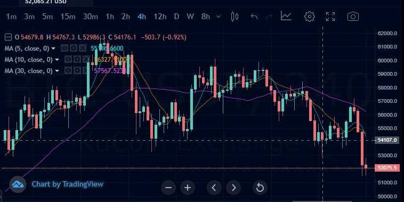Screen dimensions: 404x202
Task: Open more timeframes chevron after 8h
Action: (x=219, y=17)
